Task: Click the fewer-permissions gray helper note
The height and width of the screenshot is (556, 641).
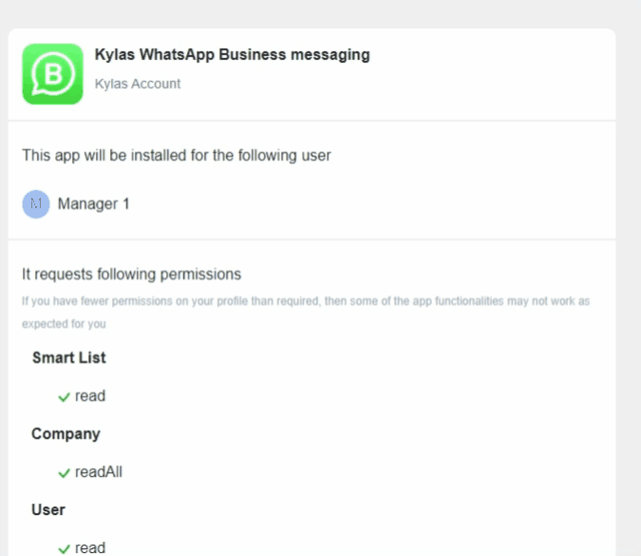Action: click(x=306, y=301)
